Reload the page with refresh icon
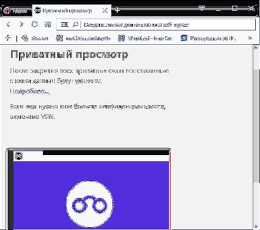The image size is (260, 230). coord(35,24)
